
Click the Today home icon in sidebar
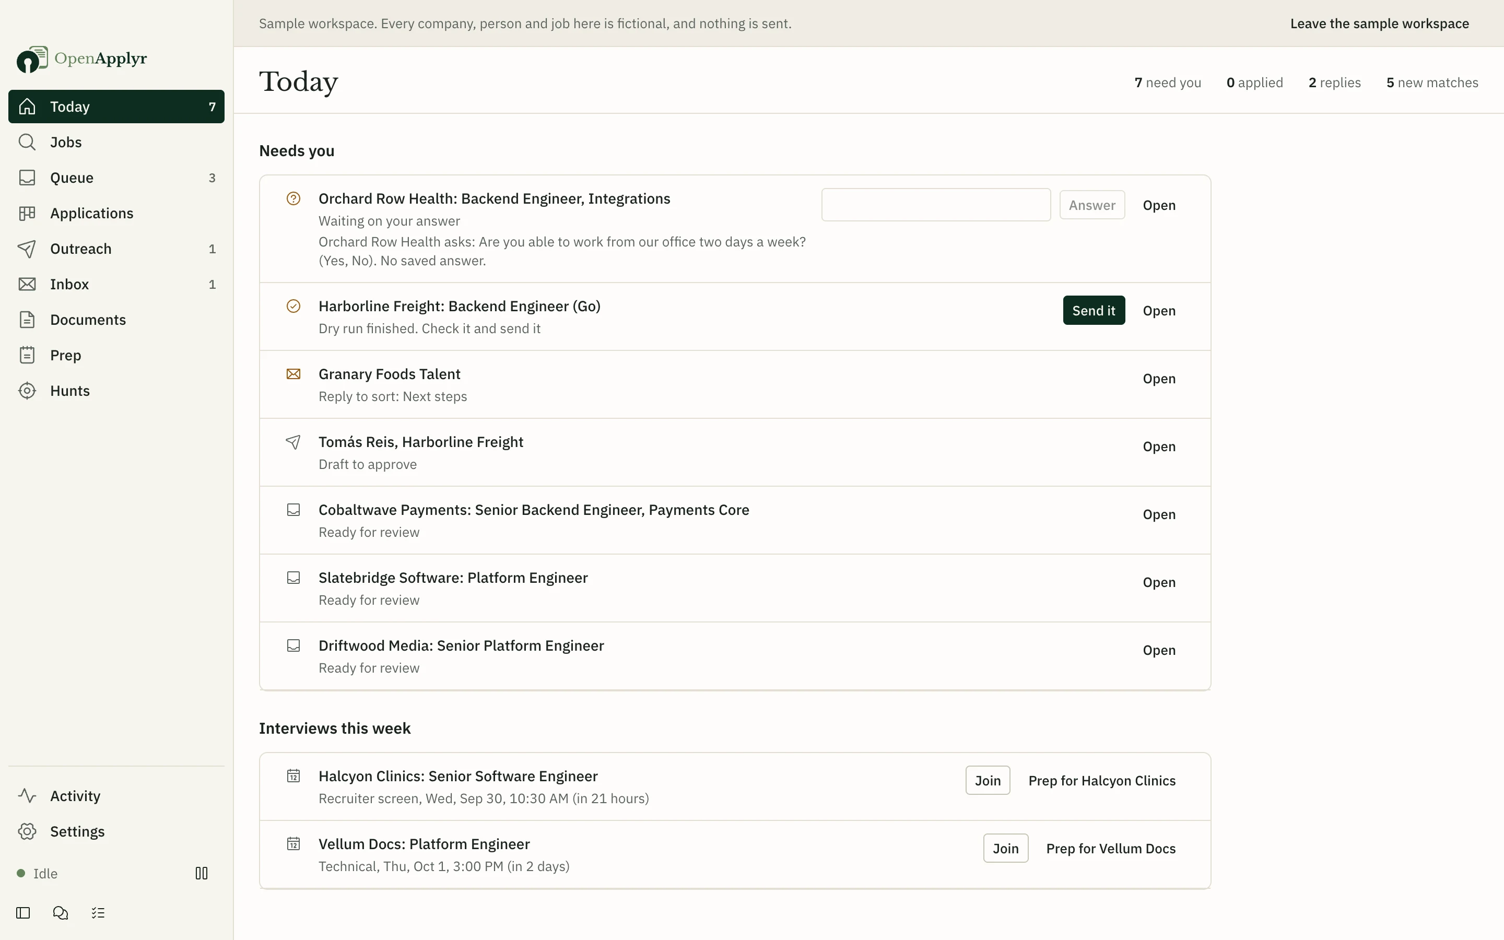pos(27,107)
